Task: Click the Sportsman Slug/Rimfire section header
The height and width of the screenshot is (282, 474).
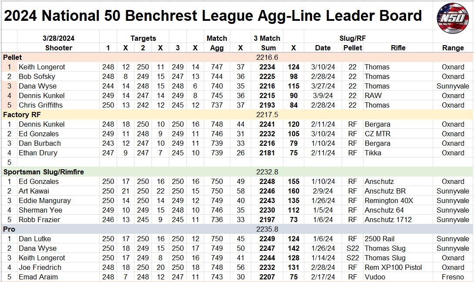Action: click(44, 172)
